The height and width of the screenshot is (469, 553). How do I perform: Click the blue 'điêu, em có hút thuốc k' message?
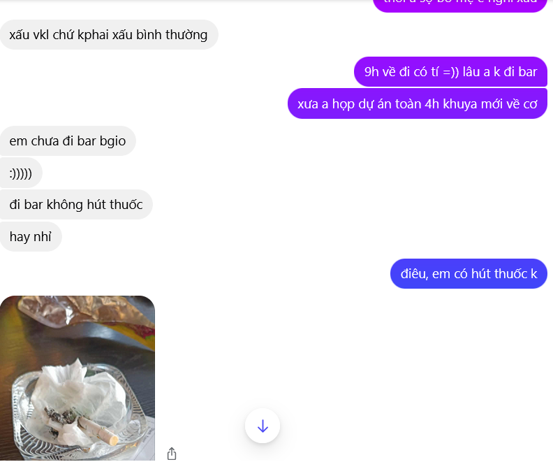[x=469, y=273]
